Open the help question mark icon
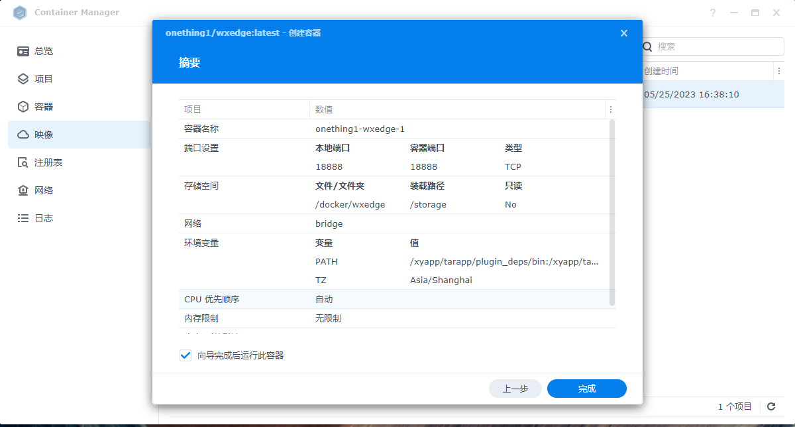The height and width of the screenshot is (427, 795). point(713,13)
